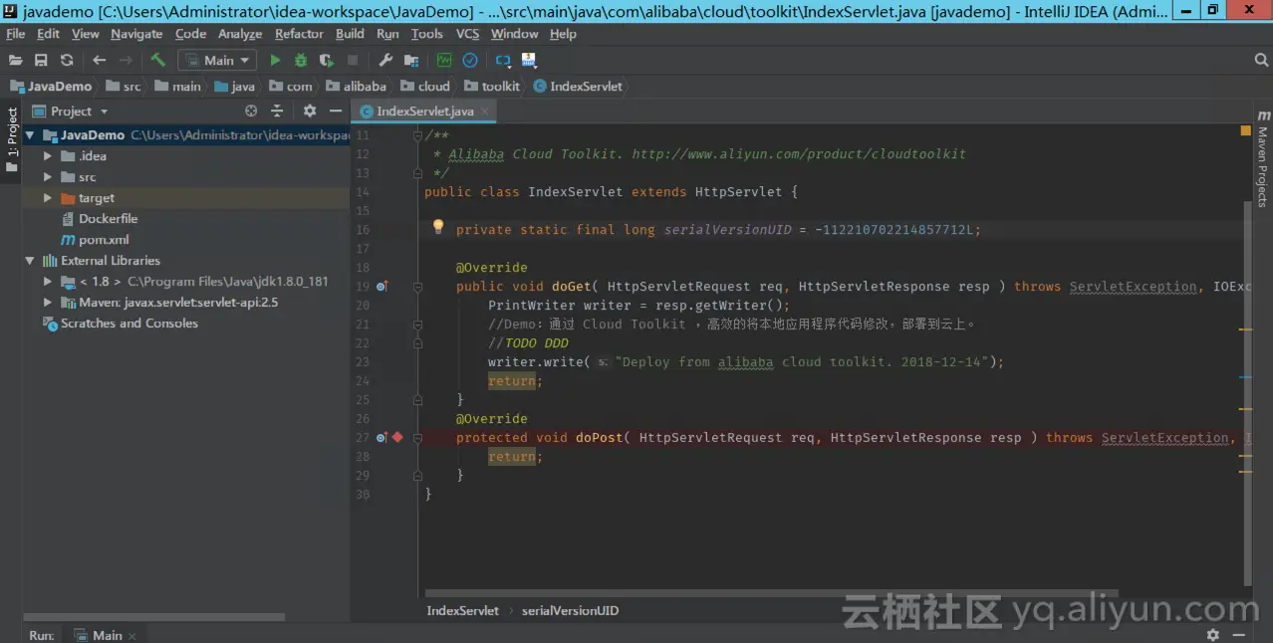1273x643 pixels.
Task: Start debugging with the bug icon
Action: (300, 61)
